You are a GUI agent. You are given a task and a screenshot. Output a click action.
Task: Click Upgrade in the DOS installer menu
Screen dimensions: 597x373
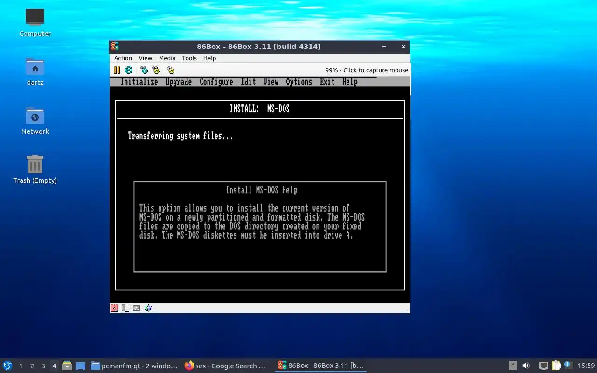click(179, 82)
